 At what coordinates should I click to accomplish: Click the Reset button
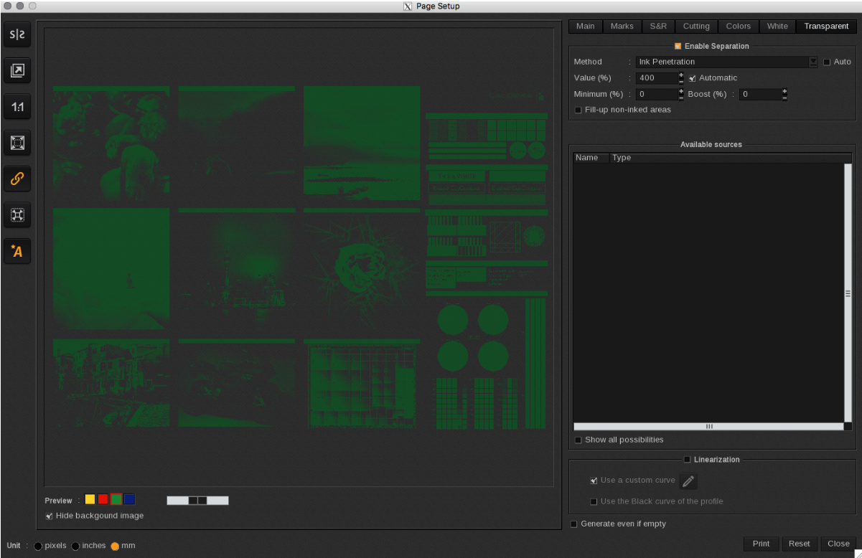799,544
